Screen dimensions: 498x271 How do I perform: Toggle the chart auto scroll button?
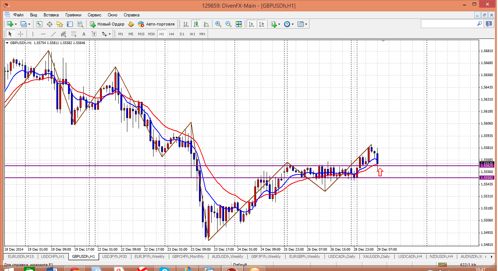point(251,24)
